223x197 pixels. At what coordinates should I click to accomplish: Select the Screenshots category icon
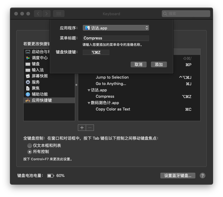[28, 76]
